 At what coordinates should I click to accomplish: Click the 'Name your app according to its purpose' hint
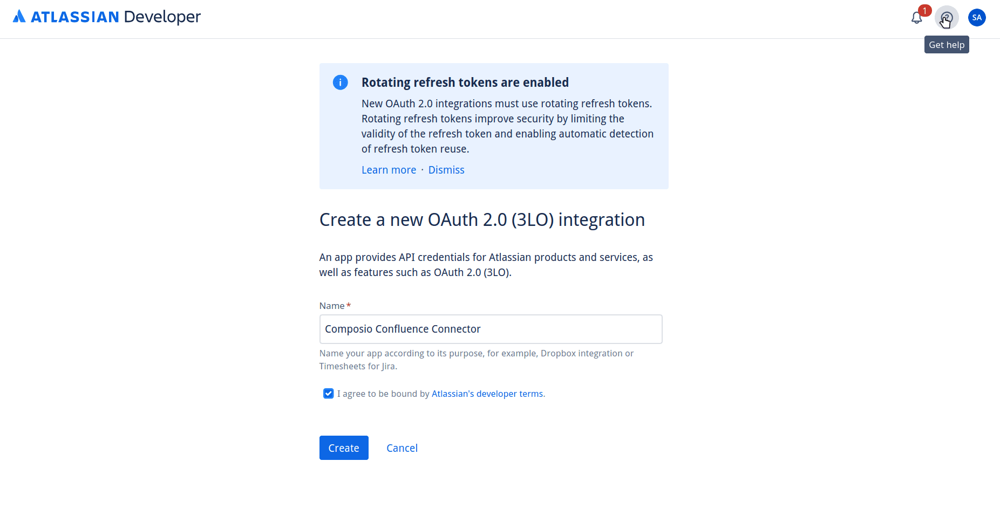tap(477, 360)
